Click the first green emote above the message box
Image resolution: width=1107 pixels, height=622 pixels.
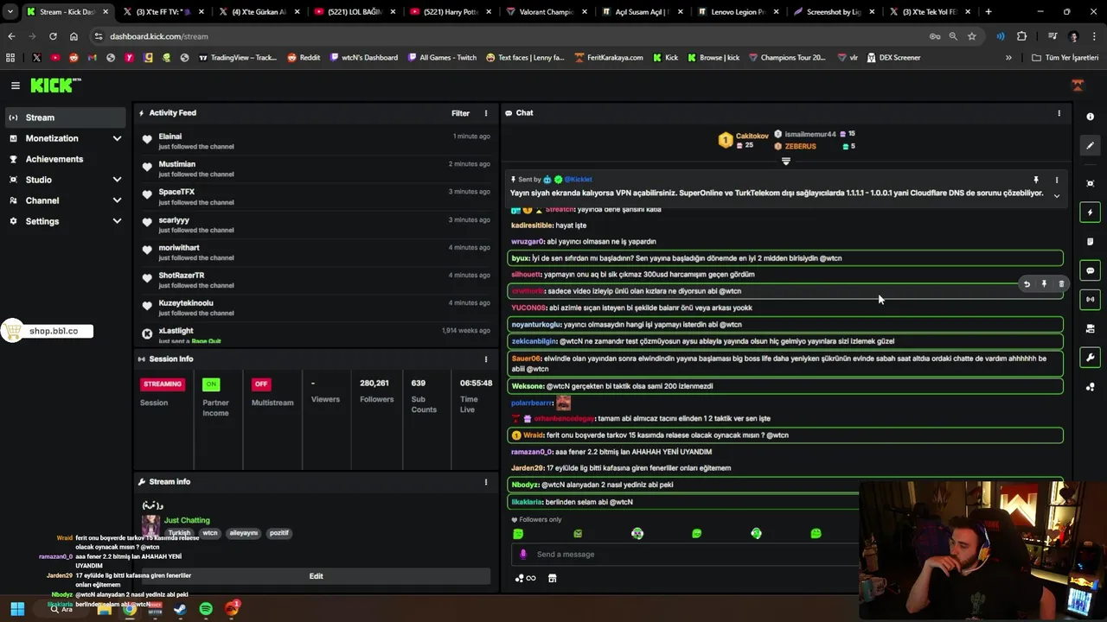coord(518,534)
